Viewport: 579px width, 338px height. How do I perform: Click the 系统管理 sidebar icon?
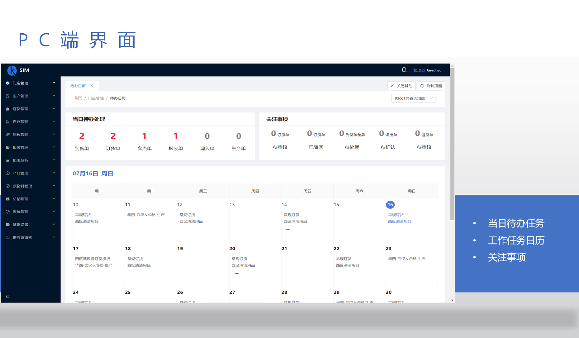7,212
